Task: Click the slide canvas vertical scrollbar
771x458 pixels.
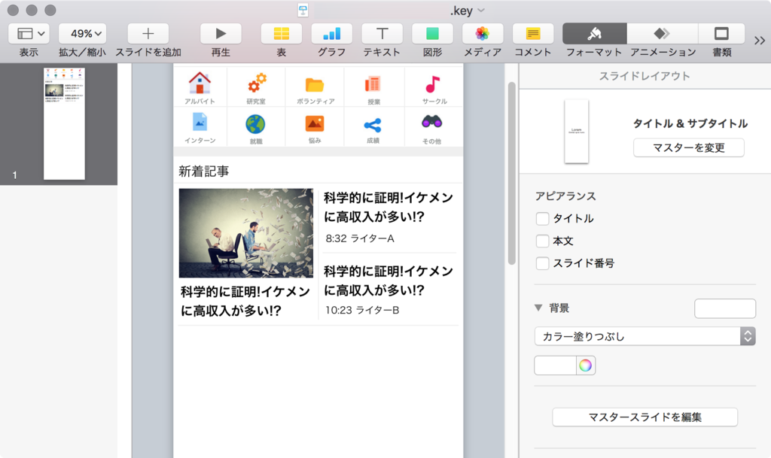Action: pyautogui.click(x=512, y=173)
